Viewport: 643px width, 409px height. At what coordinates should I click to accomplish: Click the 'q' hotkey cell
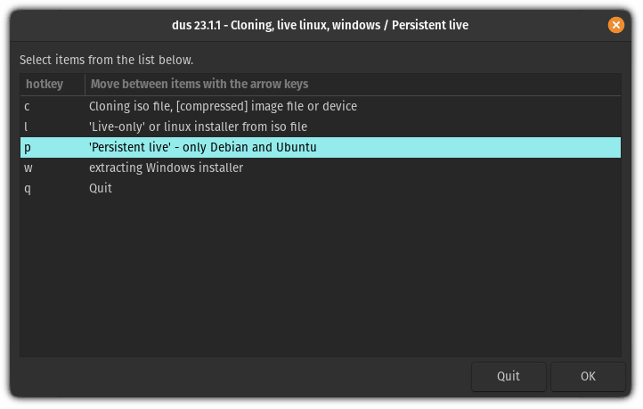28,189
